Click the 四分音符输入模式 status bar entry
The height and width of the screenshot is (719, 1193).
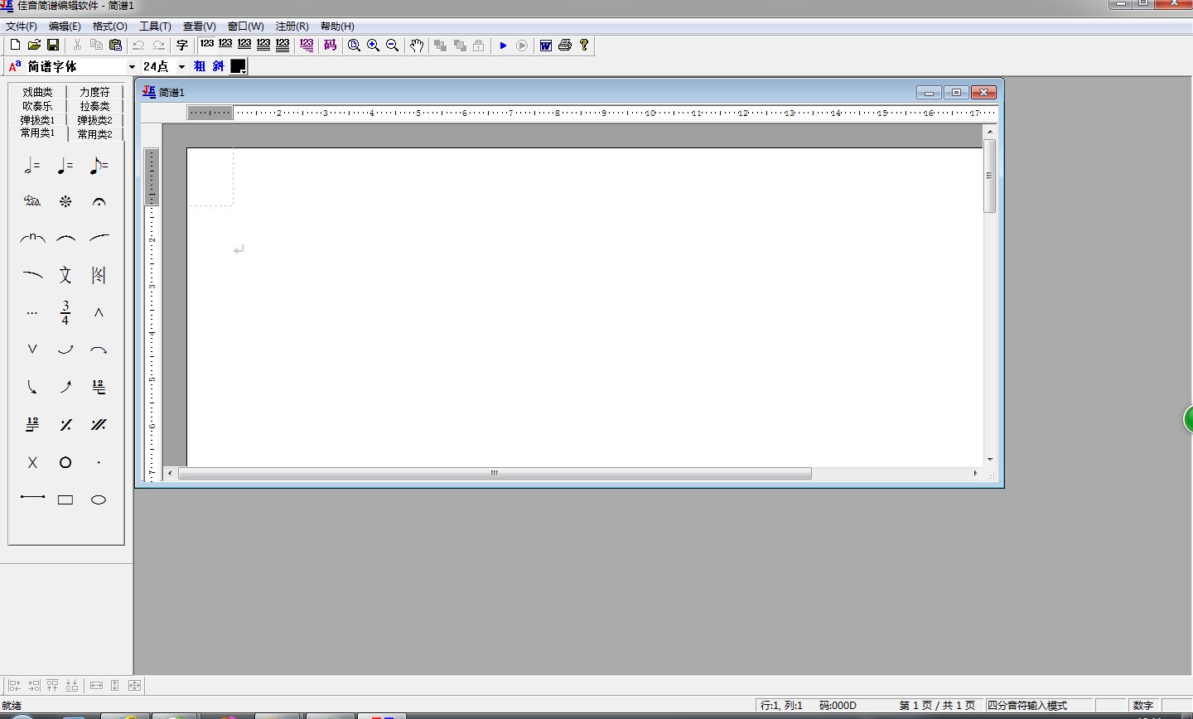click(x=1027, y=706)
